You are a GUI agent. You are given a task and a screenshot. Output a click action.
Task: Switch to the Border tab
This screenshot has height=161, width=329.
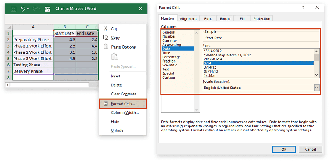(x=225, y=19)
